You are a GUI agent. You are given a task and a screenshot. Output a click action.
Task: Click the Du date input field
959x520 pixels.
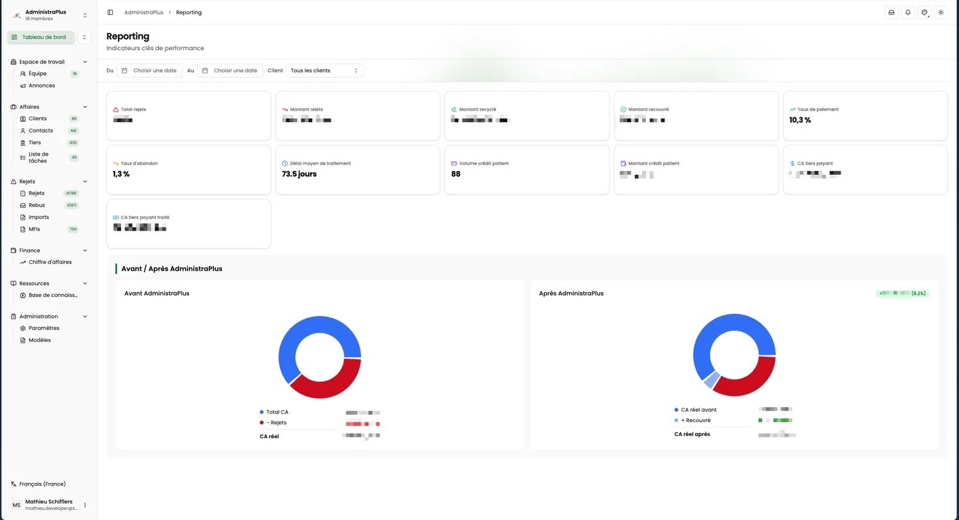[x=150, y=70]
